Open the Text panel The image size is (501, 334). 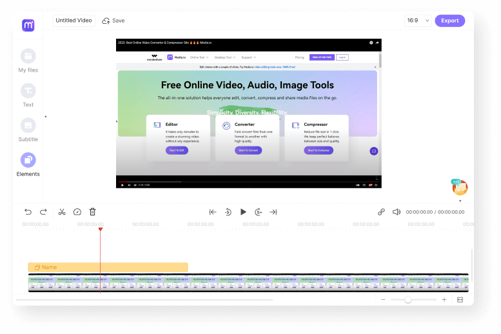tap(28, 95)
